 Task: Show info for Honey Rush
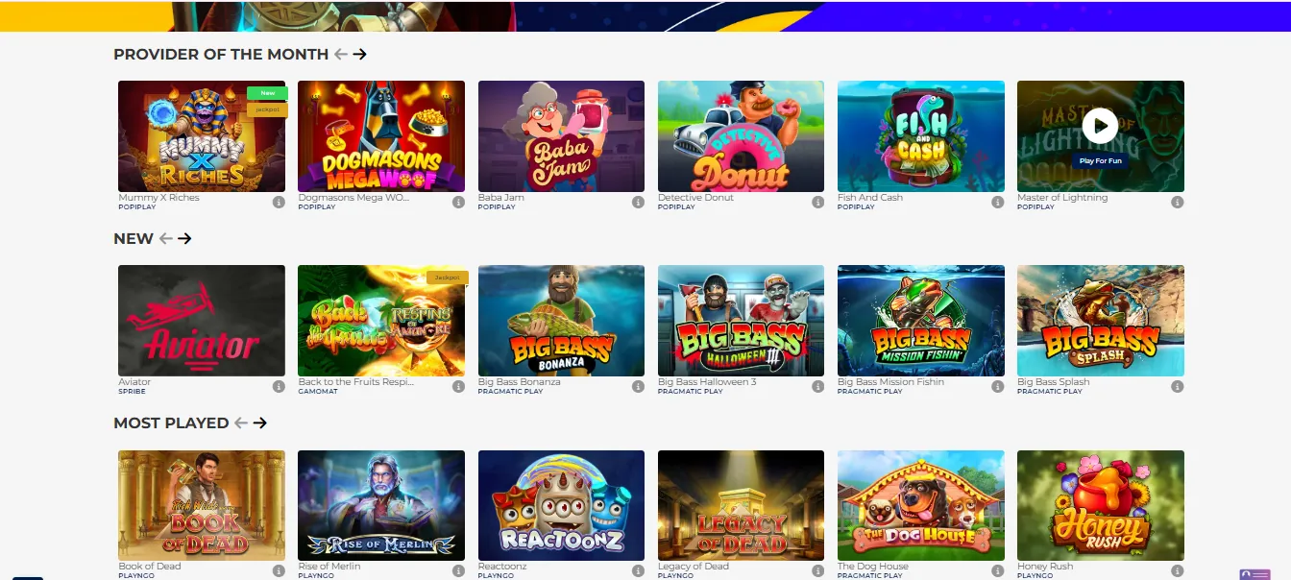(x=1177, y=571)
